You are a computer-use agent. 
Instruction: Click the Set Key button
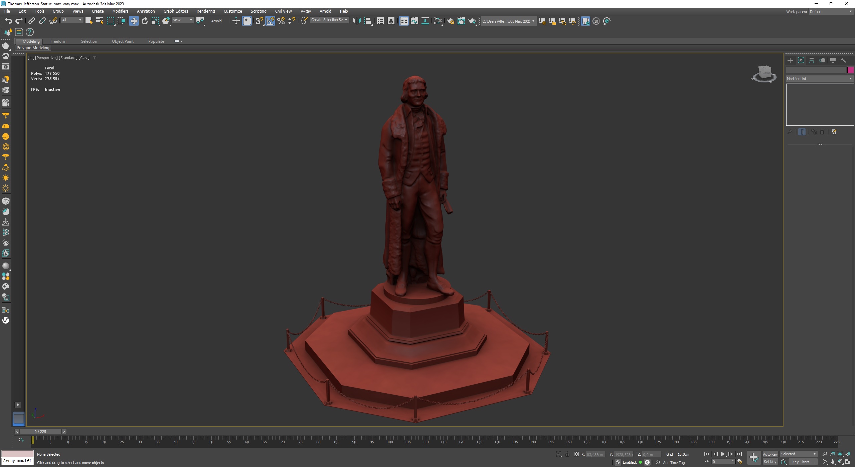(x=770, y=462)
